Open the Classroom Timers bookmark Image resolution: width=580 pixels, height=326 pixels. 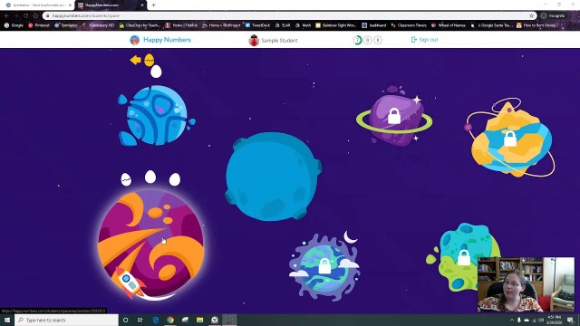(x=409, y=25)
